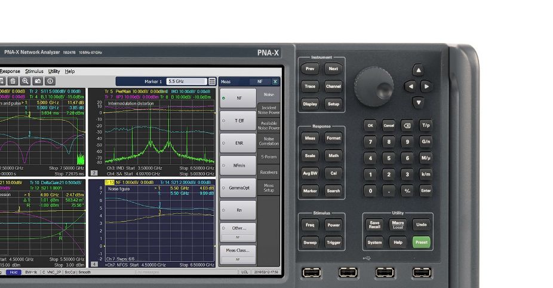Viewport: 553px width, 288px height.
Task: Close the Meas softkey panel with the X
Action: tap(275, 81)
